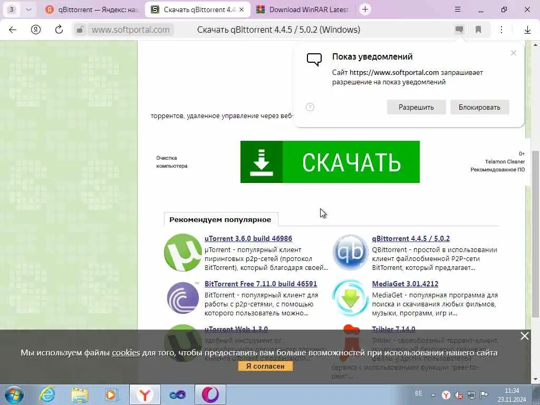Click the purple BitTorrent logo icon

pyautogui.click(x=183, y=298)
